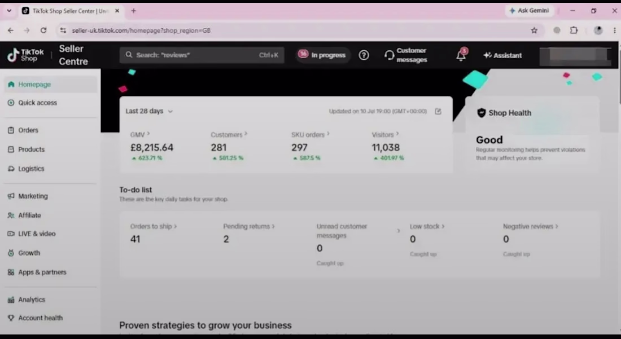
Task: Click the Analytics chart icon
Action: click(x=11, y=300)
